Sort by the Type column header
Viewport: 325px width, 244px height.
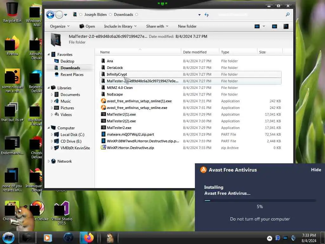(238, 52)
